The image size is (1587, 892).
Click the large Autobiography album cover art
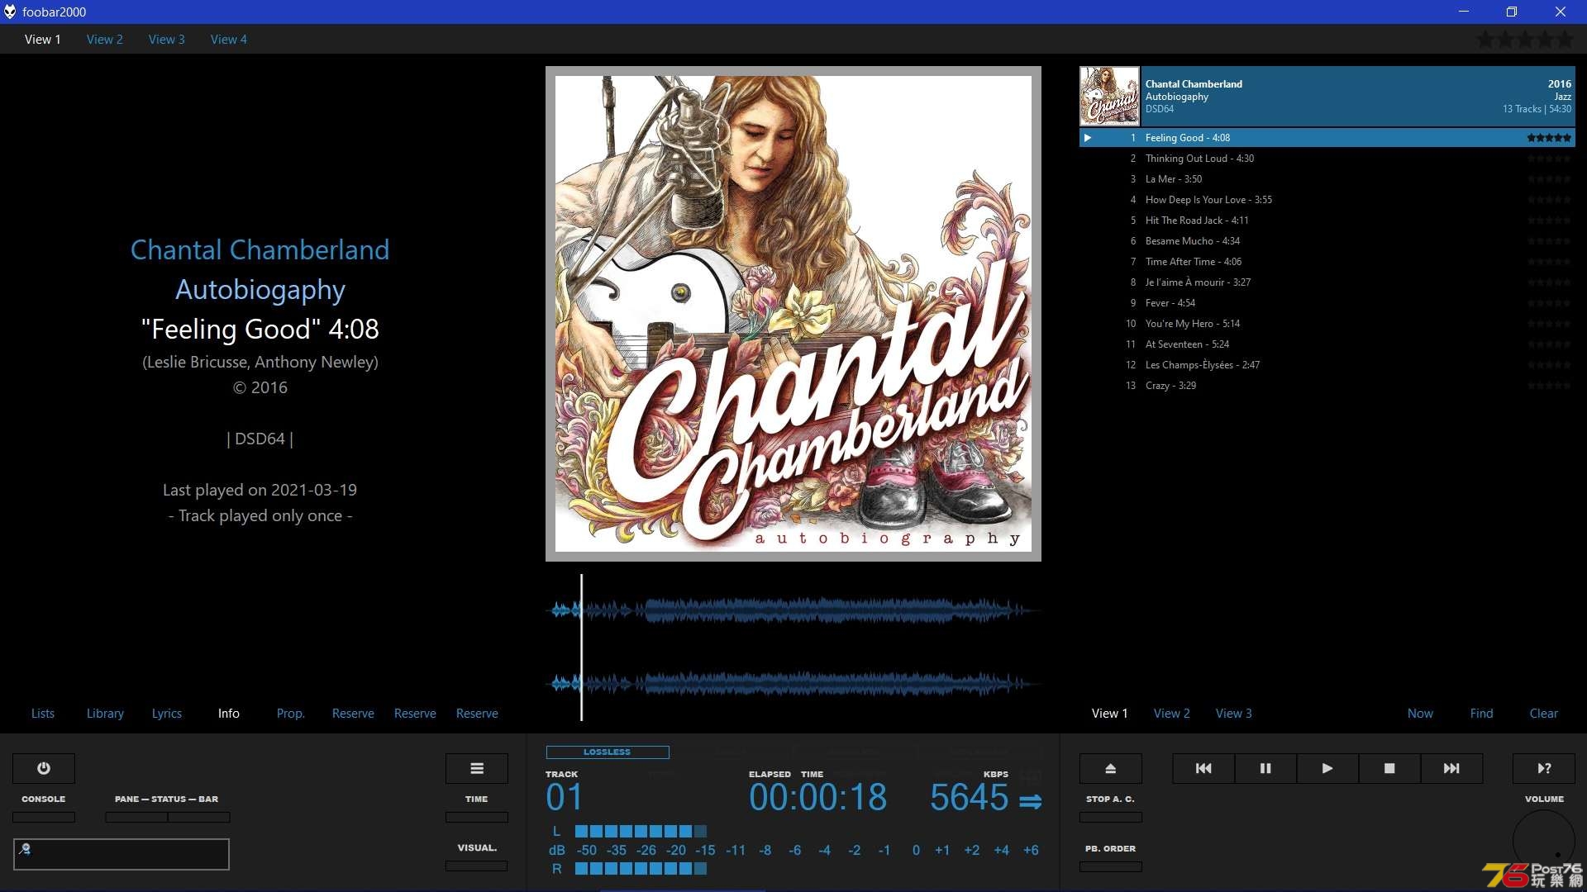click(x=793, y=314)
